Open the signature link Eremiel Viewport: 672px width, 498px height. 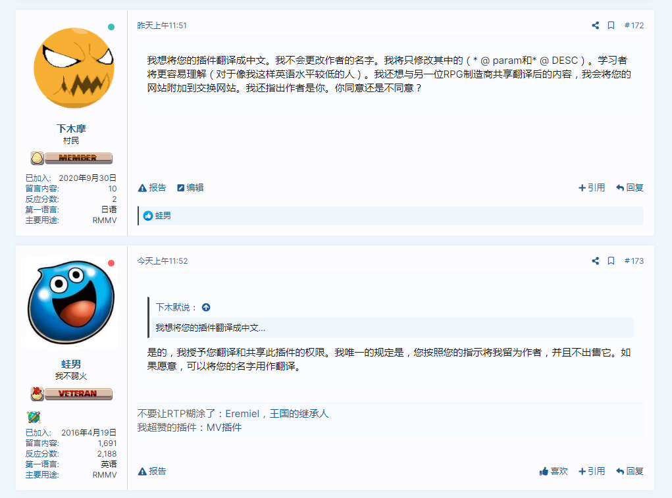tap(243, 414)
